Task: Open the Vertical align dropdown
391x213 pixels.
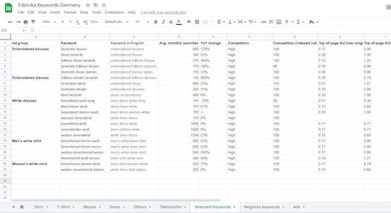Action: coord(232,22)
